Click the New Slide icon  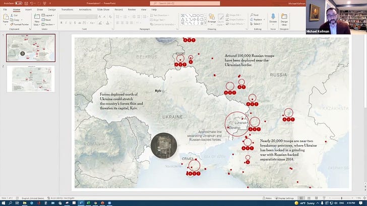(37, 17)
